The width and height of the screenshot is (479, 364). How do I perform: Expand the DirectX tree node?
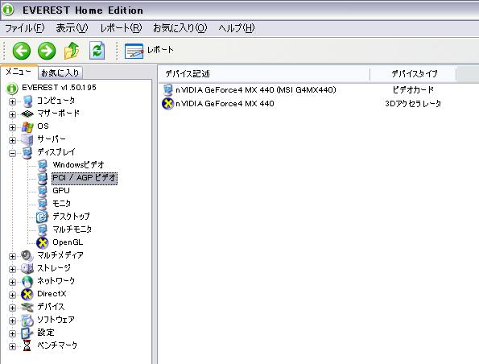[12, 295]
